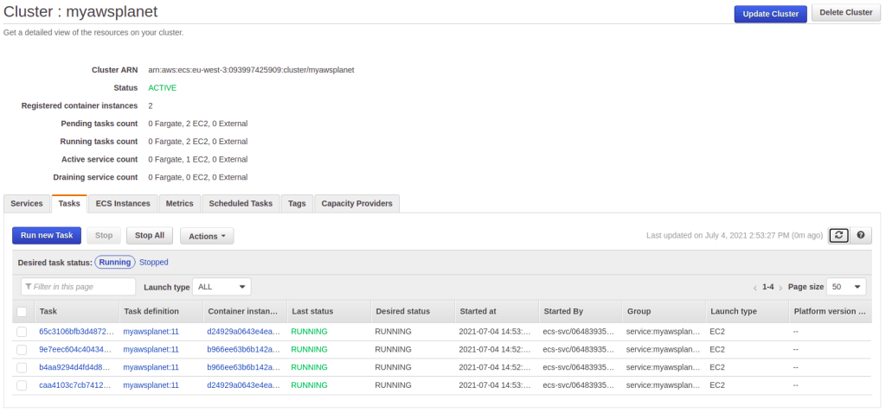Check the box for task 65c3106bfb3d4872
Screen dimensions: 886x413
tap(22, 332)
